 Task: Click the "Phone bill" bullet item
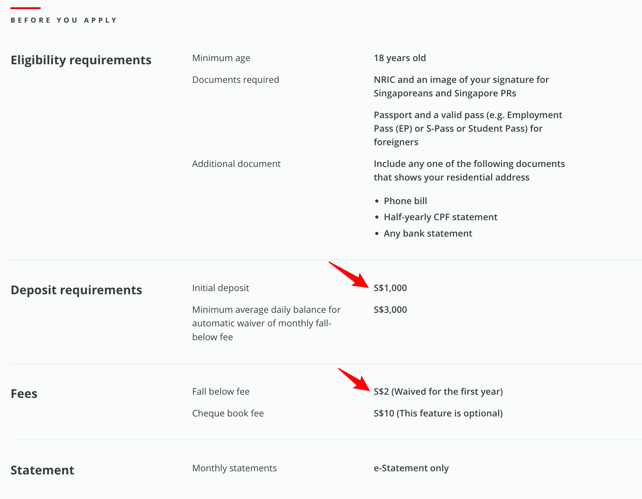click(405, 201)
